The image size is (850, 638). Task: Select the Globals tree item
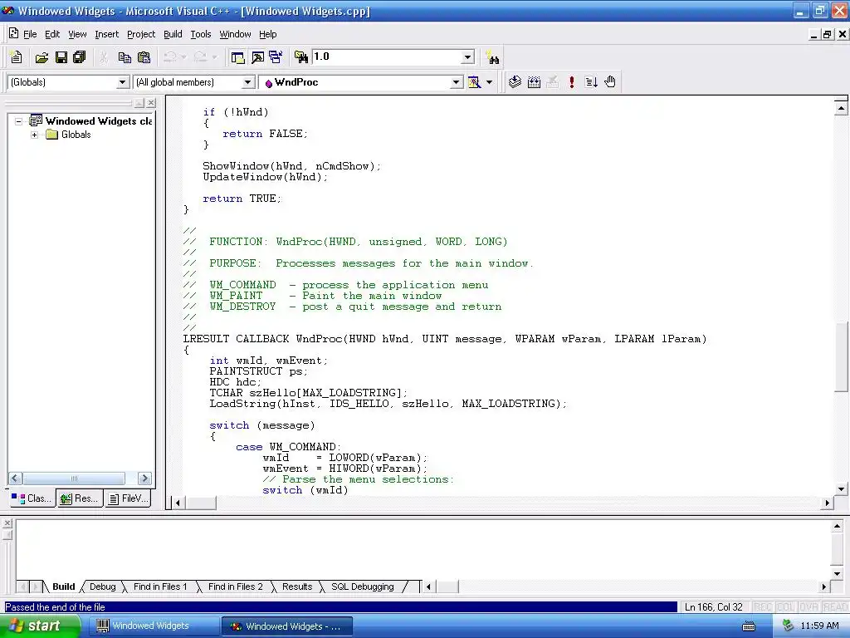click(x=76, y=135)
